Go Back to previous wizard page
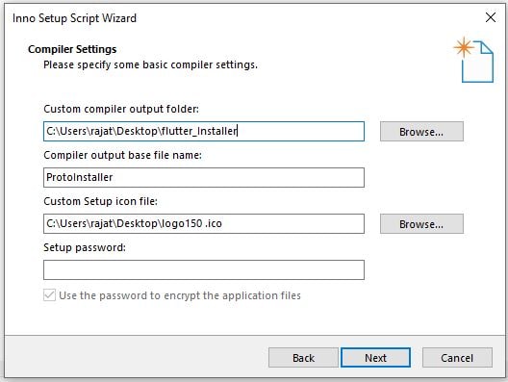Screen dimensions: 508x382 pyautogui.click(x=303, y=358)
